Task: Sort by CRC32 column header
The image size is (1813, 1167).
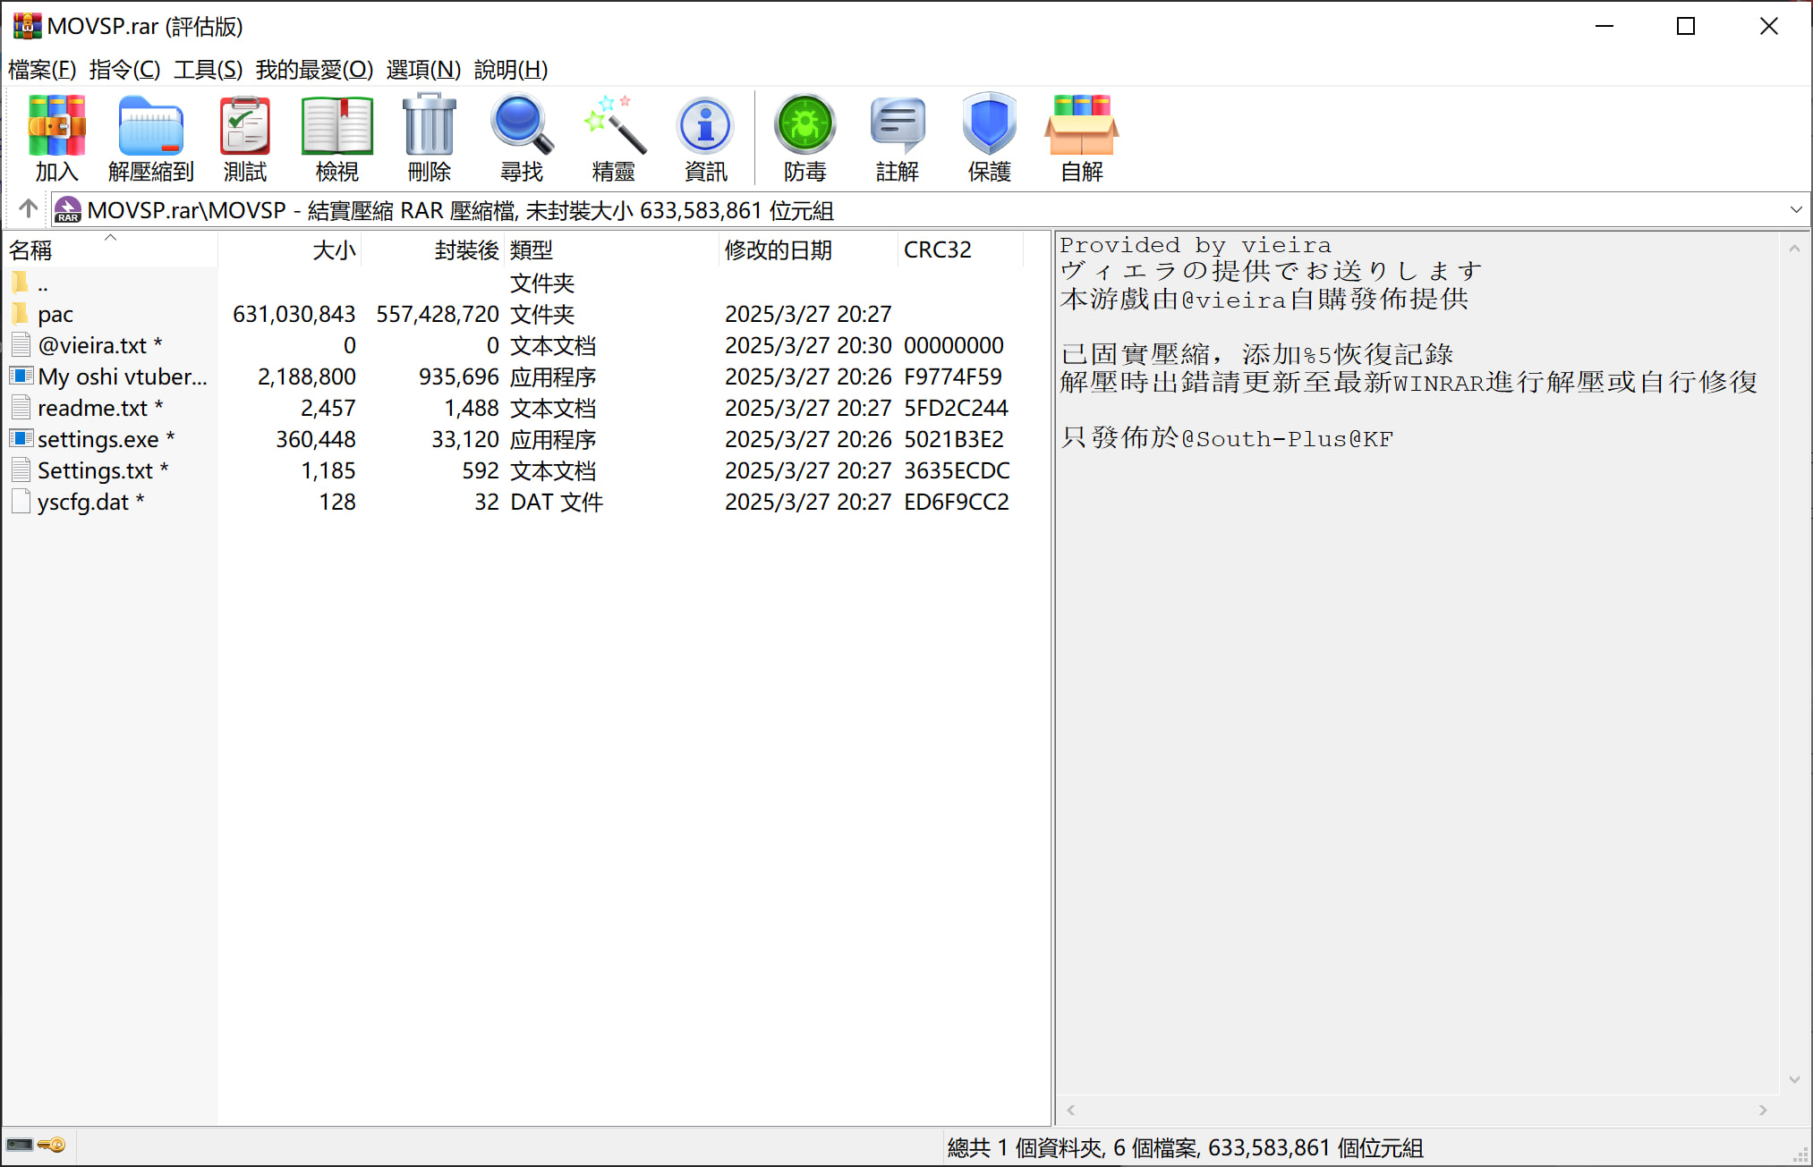Action: [x=937, y=249]
